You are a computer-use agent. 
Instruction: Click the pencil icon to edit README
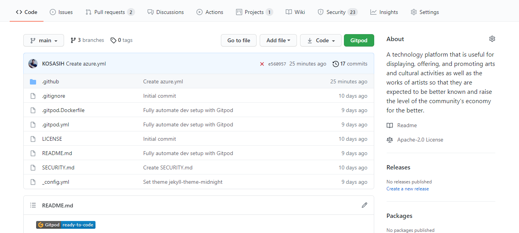coord(364,205)
